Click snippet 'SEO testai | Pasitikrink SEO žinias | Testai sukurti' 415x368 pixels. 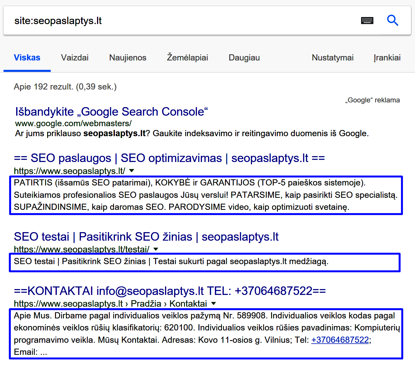point(171,261)
